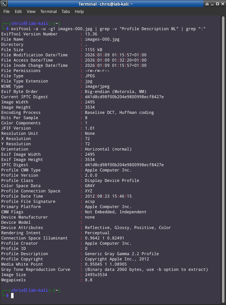Click the ExifTool version number 13.36
The width and height of the screenshot is (226, 305).
click(x=91, y=34)
